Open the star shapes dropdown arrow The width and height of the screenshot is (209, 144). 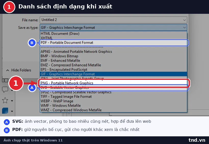[x=12, y=101]
